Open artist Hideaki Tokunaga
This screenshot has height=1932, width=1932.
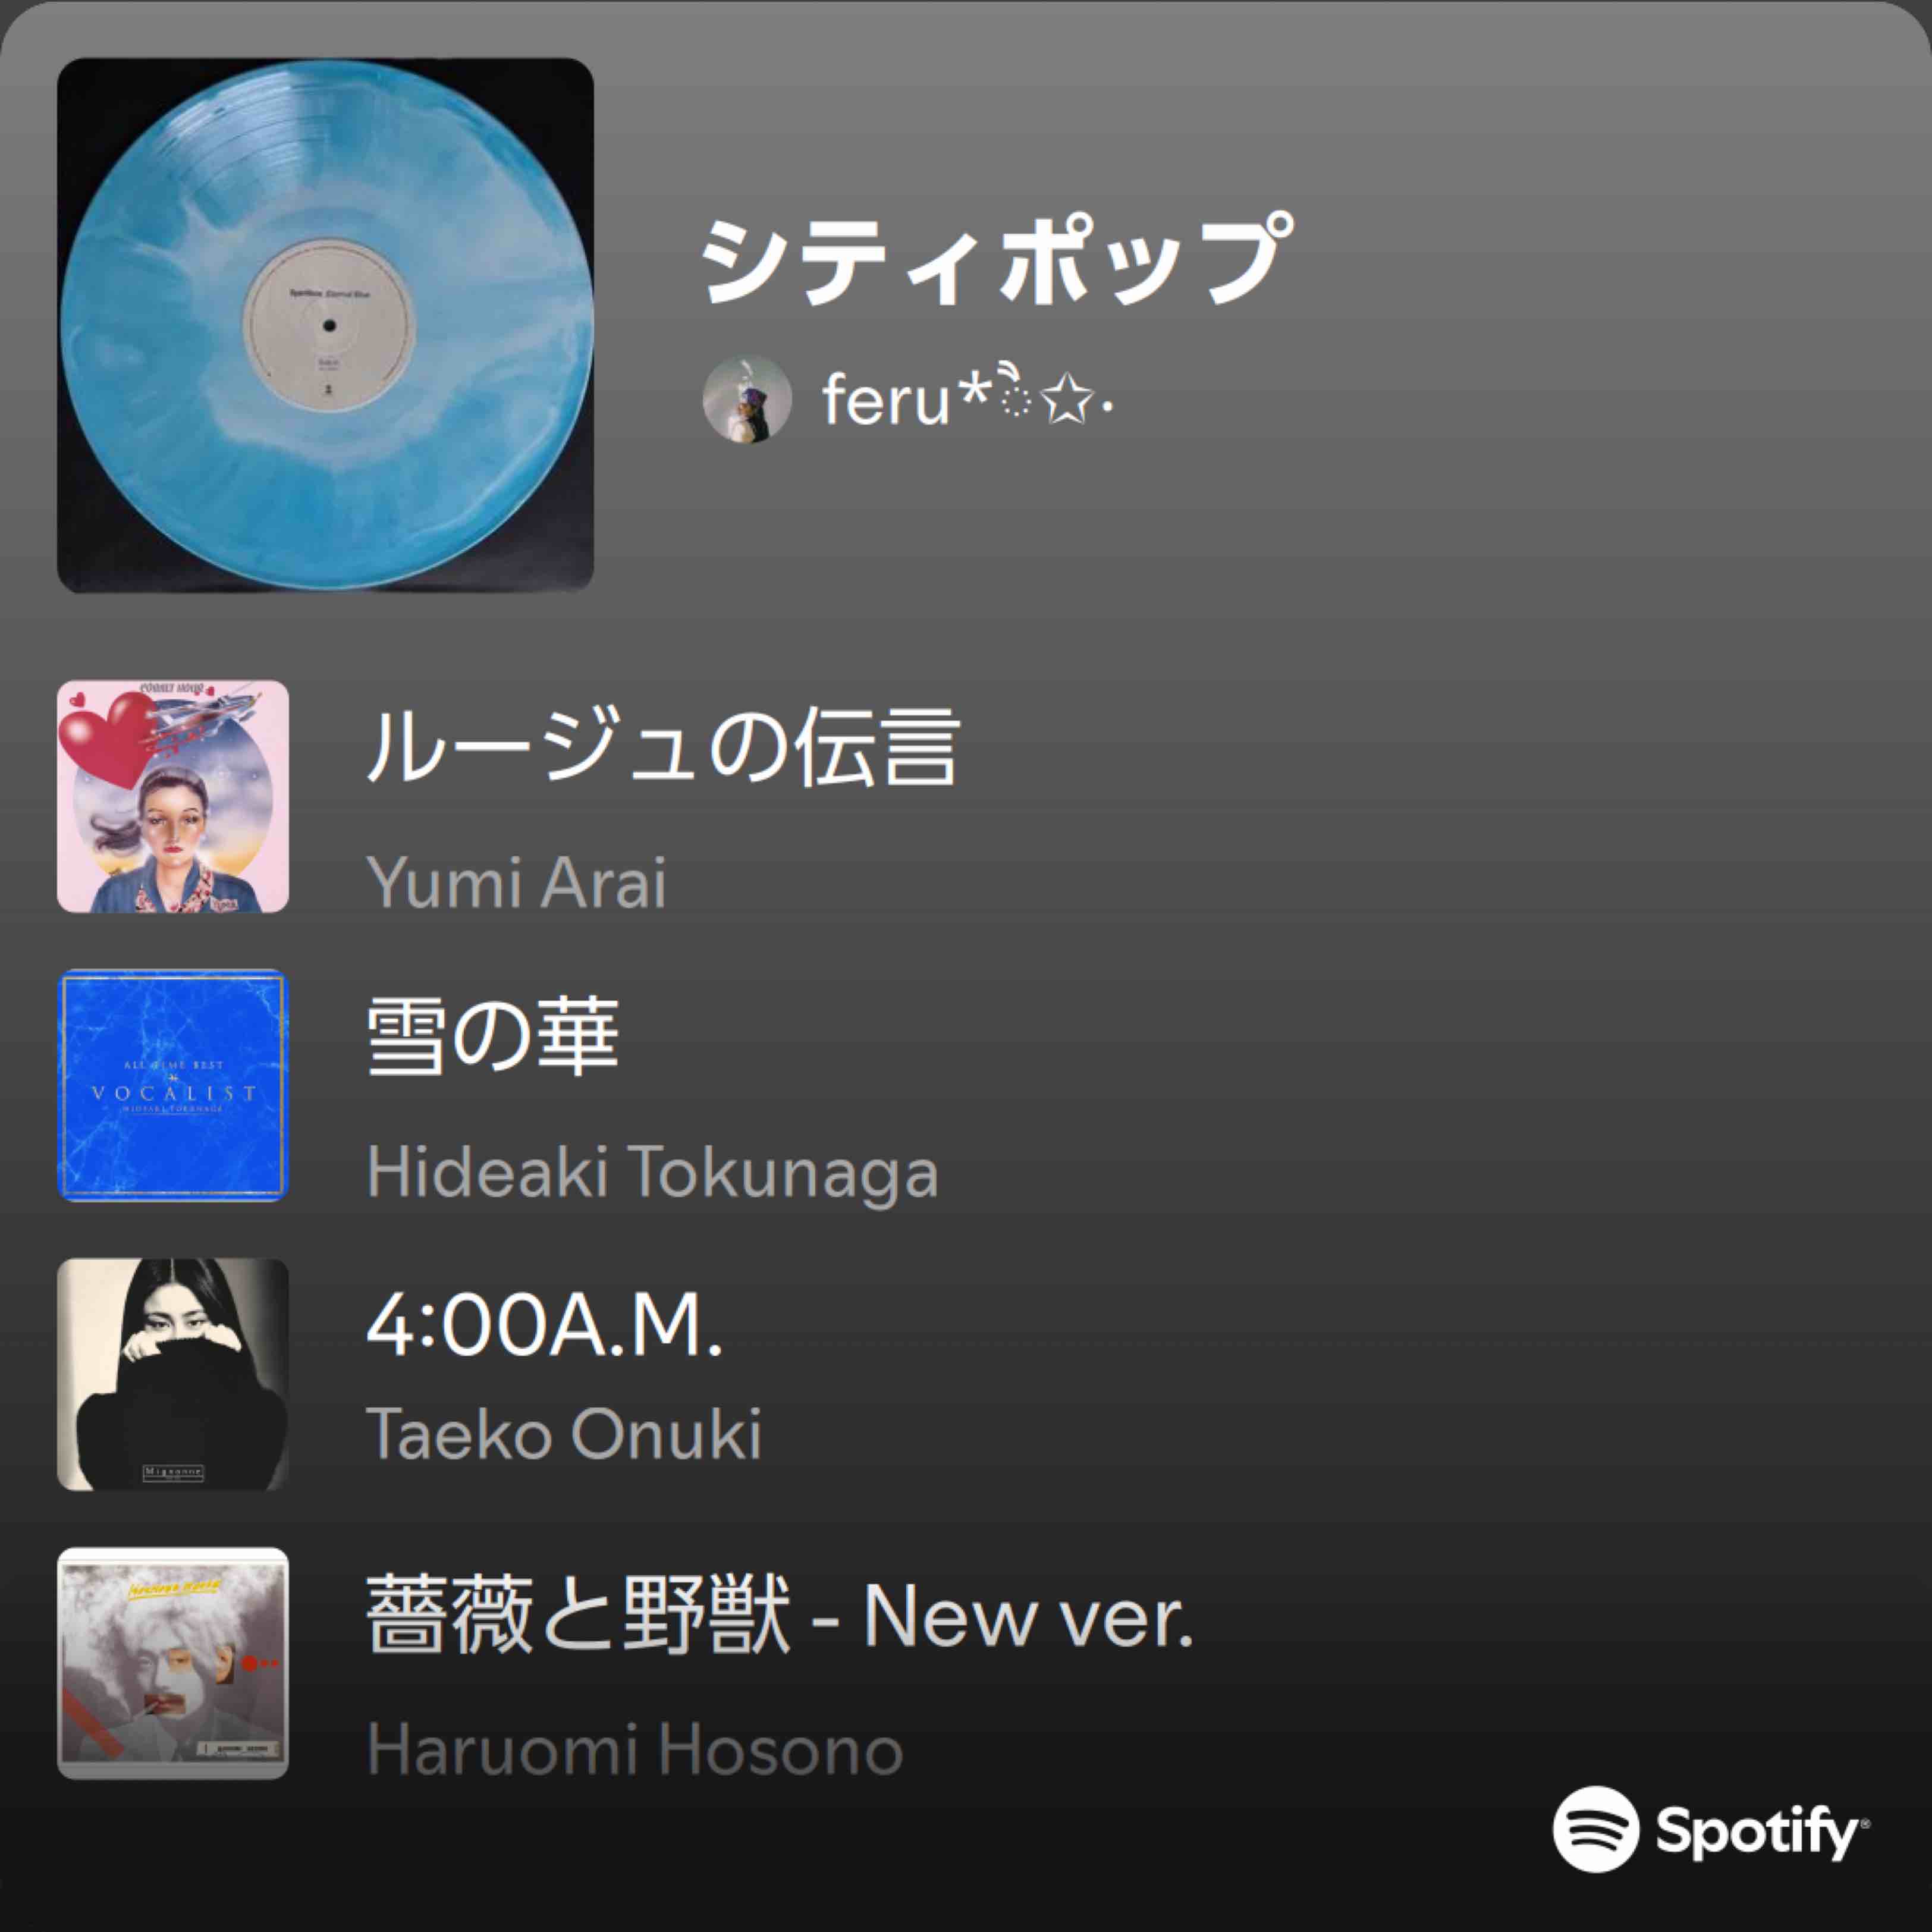coord(652,1171)
